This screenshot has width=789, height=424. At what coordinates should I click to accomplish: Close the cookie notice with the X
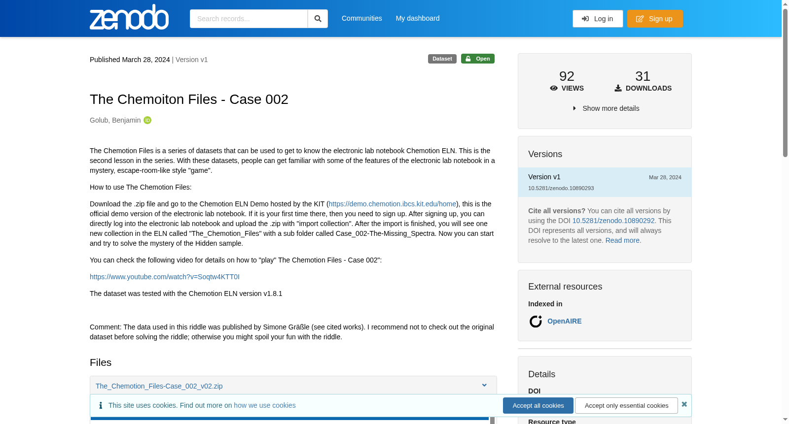(684, 404)
